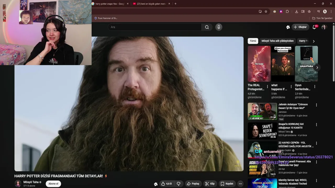Close the 'beni en büyük çeken' YouTube tab

(169, 4)
